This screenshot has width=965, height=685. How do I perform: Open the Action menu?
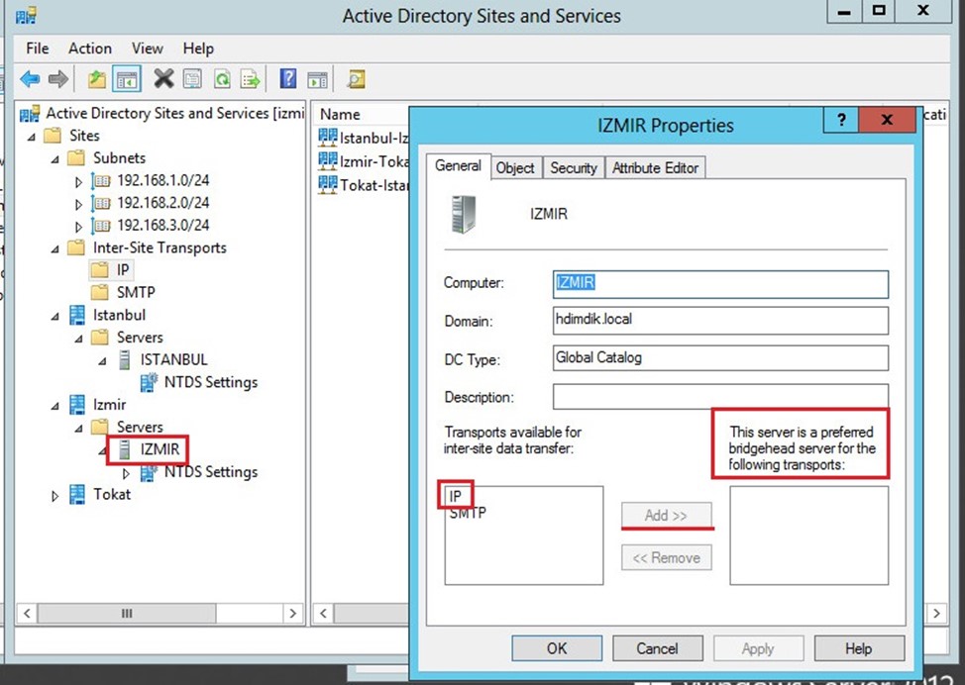pos(90,49)
